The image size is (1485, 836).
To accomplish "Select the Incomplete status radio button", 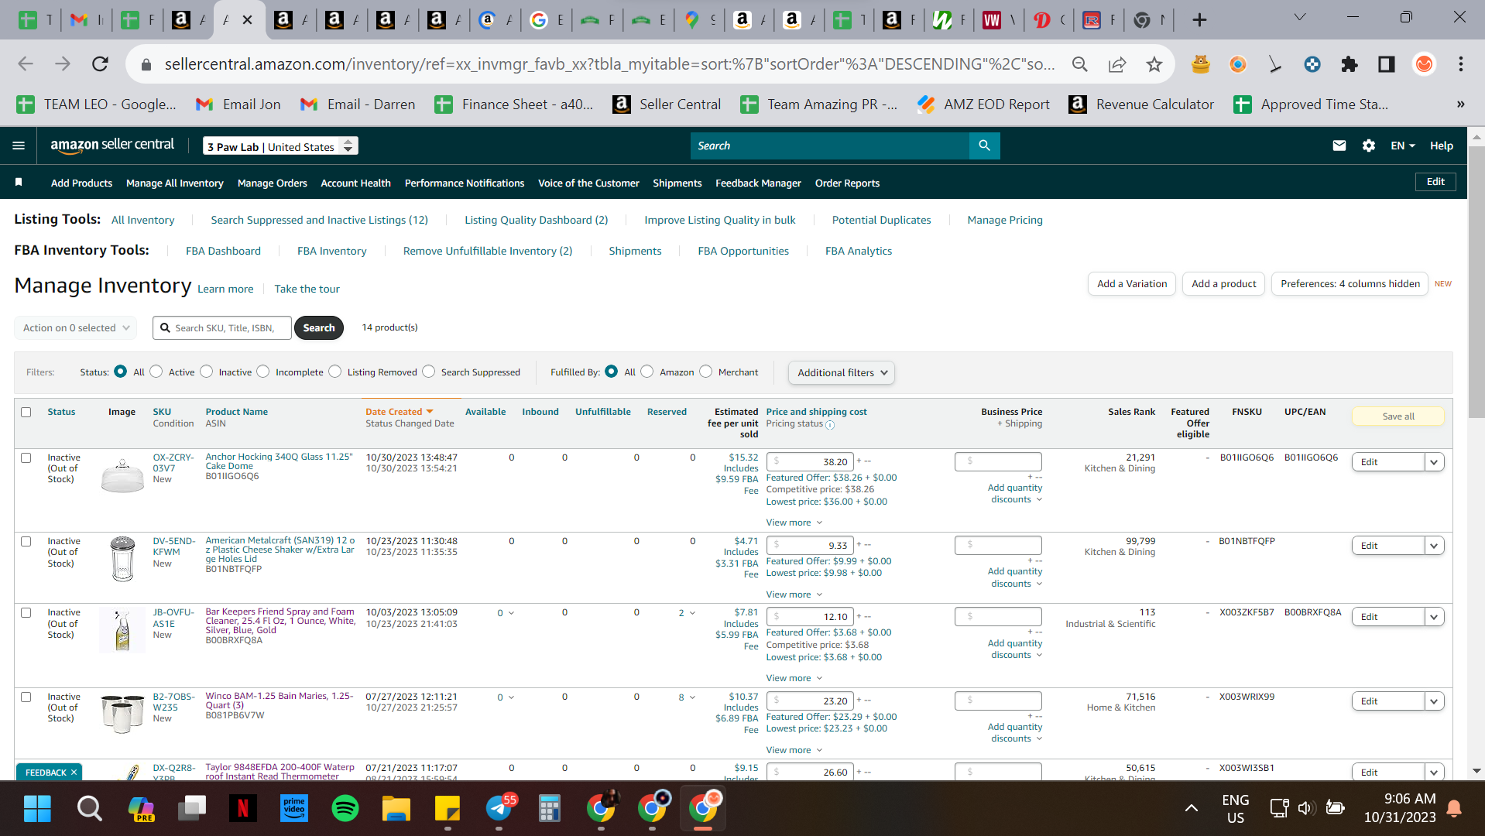I will 263,372.
